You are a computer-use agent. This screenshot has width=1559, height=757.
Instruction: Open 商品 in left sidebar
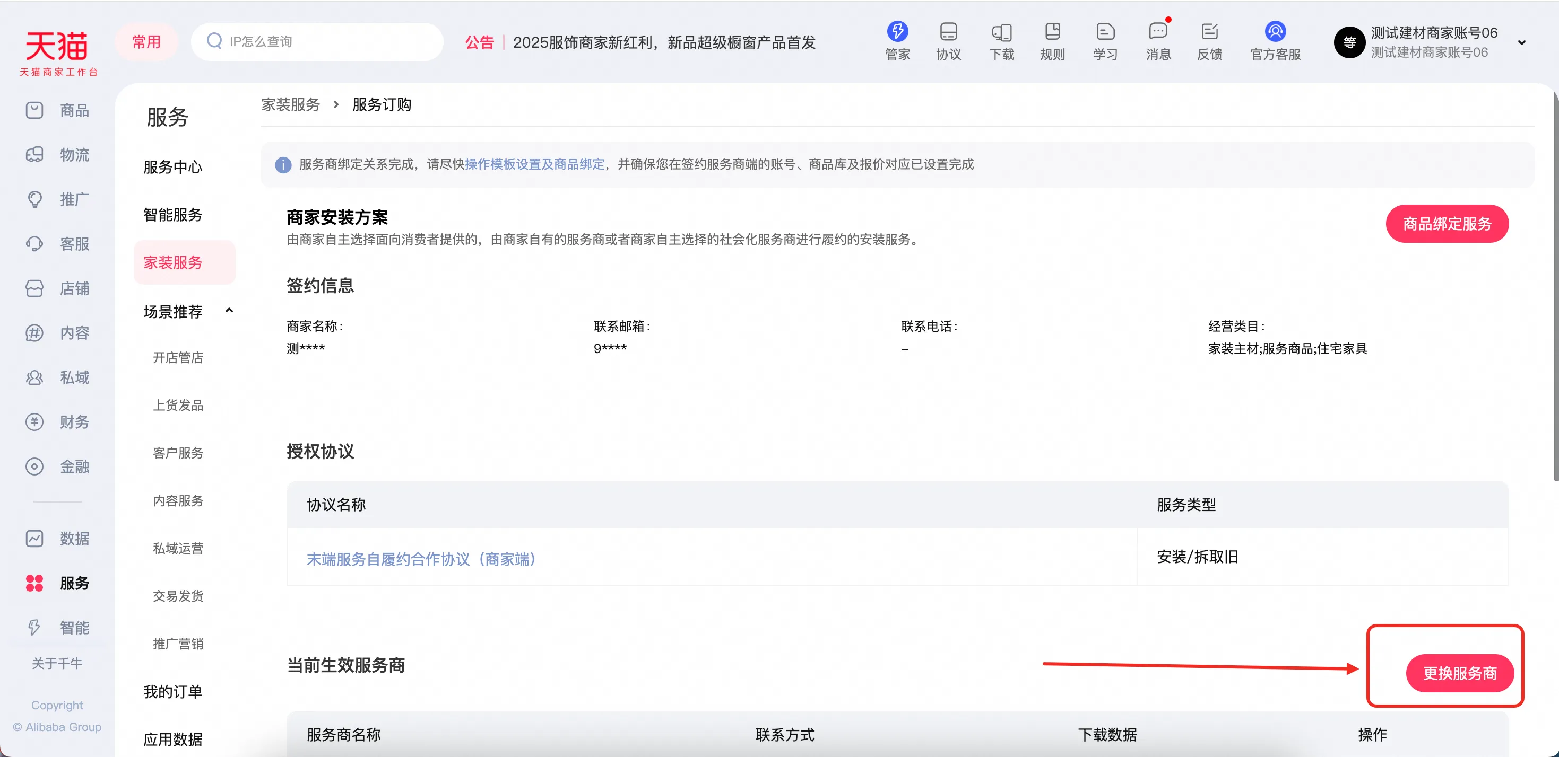(57, 110)
